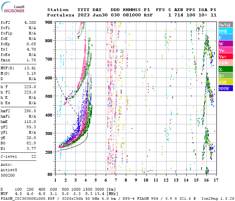This screenshot has height=201, width=235.
Task: Click the B0 value 82.9
Action: tap(31, 143)
